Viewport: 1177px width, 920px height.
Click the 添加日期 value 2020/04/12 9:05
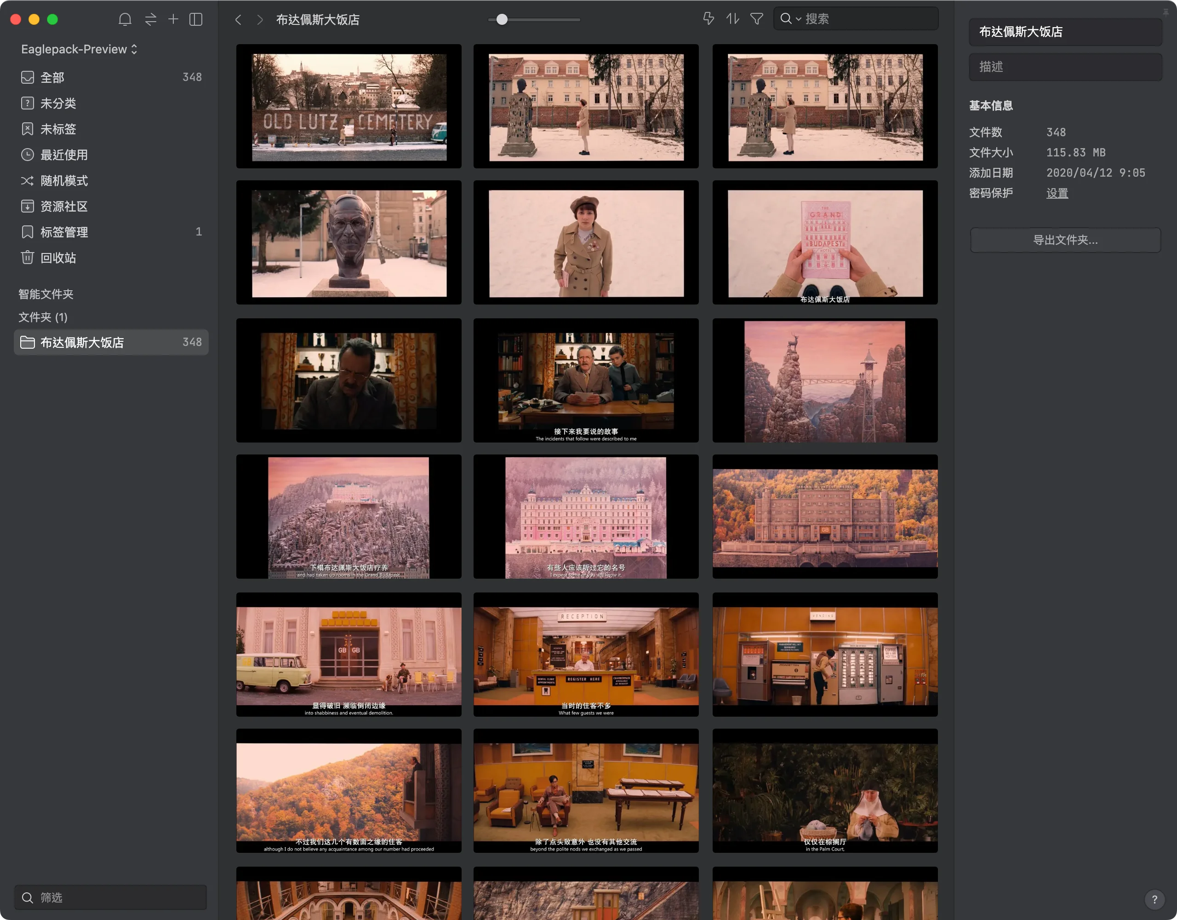pyautogui.click(x=1096, y=172)
